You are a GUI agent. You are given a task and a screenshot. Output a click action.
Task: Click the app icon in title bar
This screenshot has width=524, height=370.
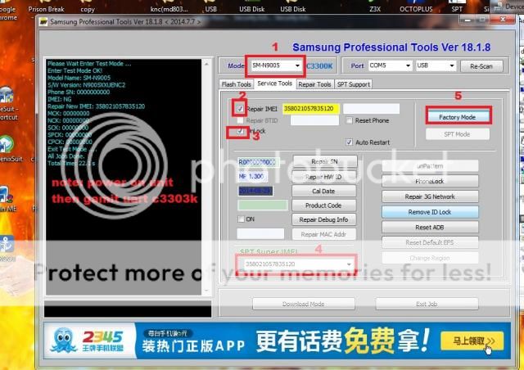tap(44, 24)
